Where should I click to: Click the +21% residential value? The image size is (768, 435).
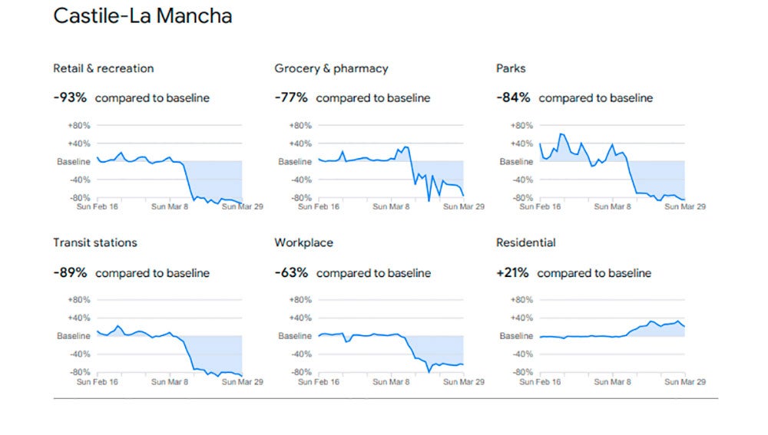(512, 273)
